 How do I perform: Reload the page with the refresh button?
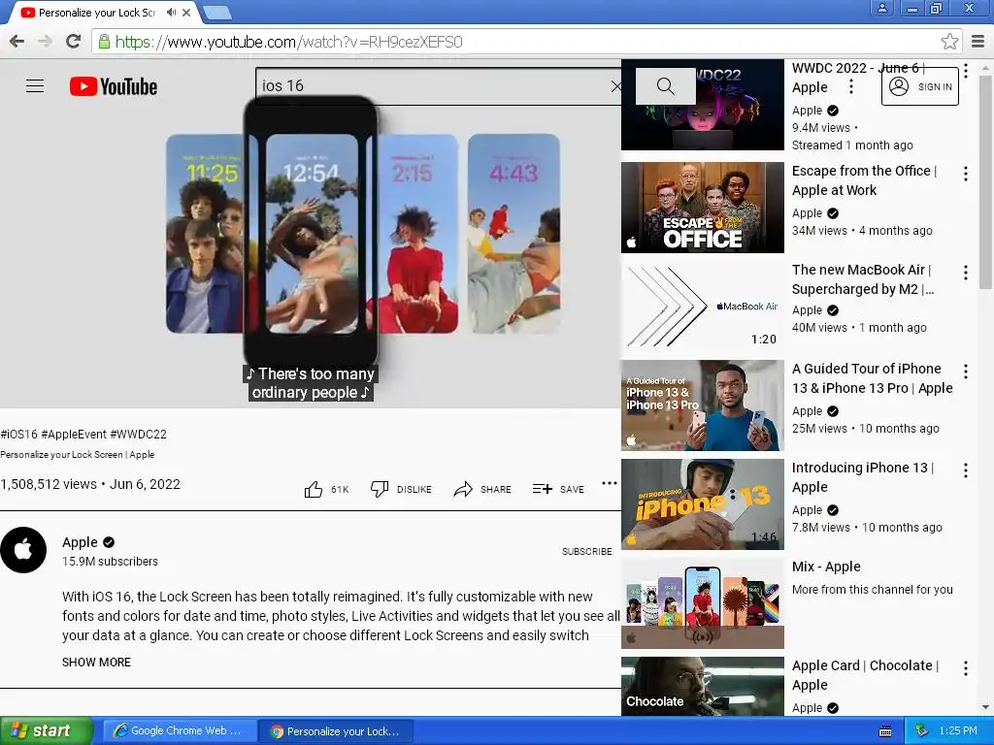[x=74, y=42]
